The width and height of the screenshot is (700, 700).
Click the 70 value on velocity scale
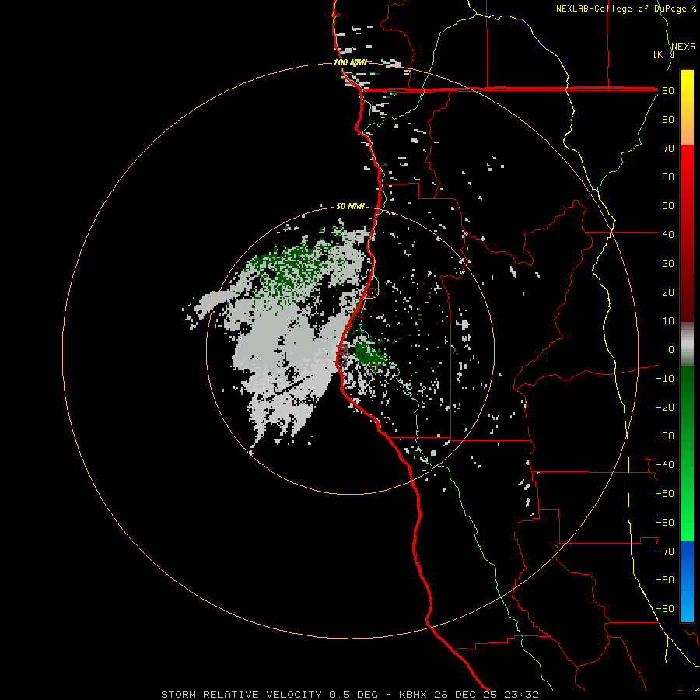[668, 149]
